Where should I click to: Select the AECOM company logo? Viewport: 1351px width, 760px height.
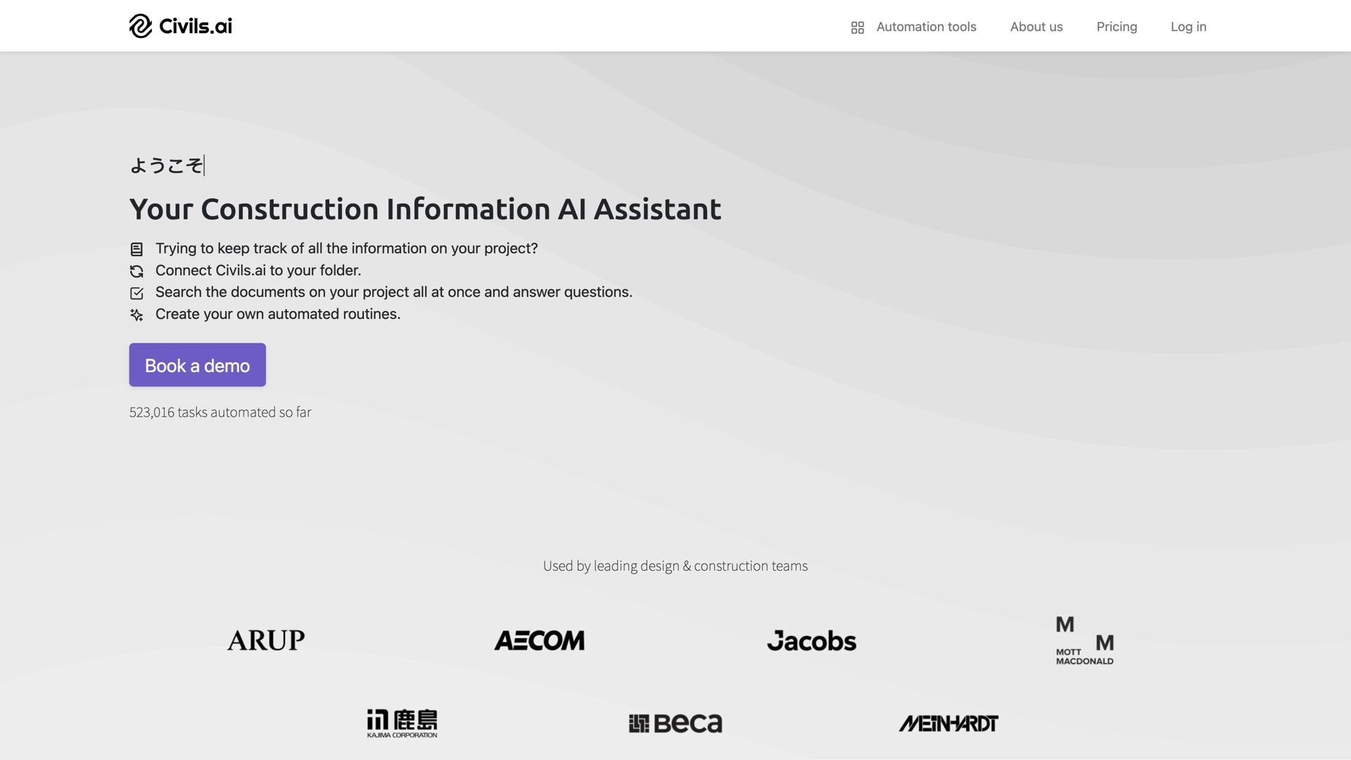(540, 640)
